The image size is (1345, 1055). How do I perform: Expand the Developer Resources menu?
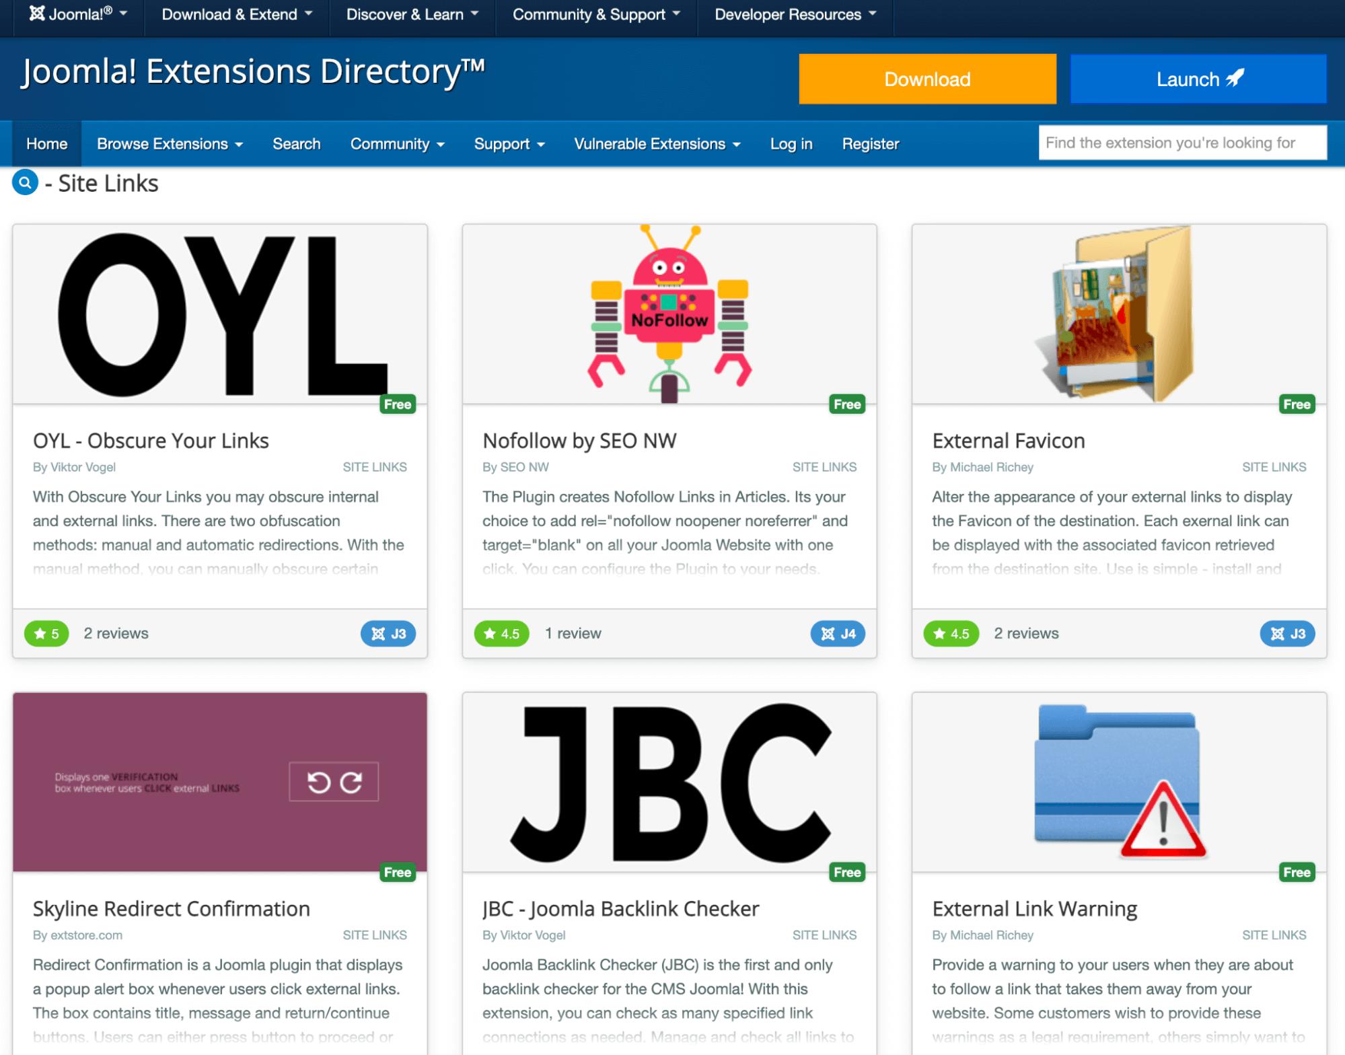point(795,14)
